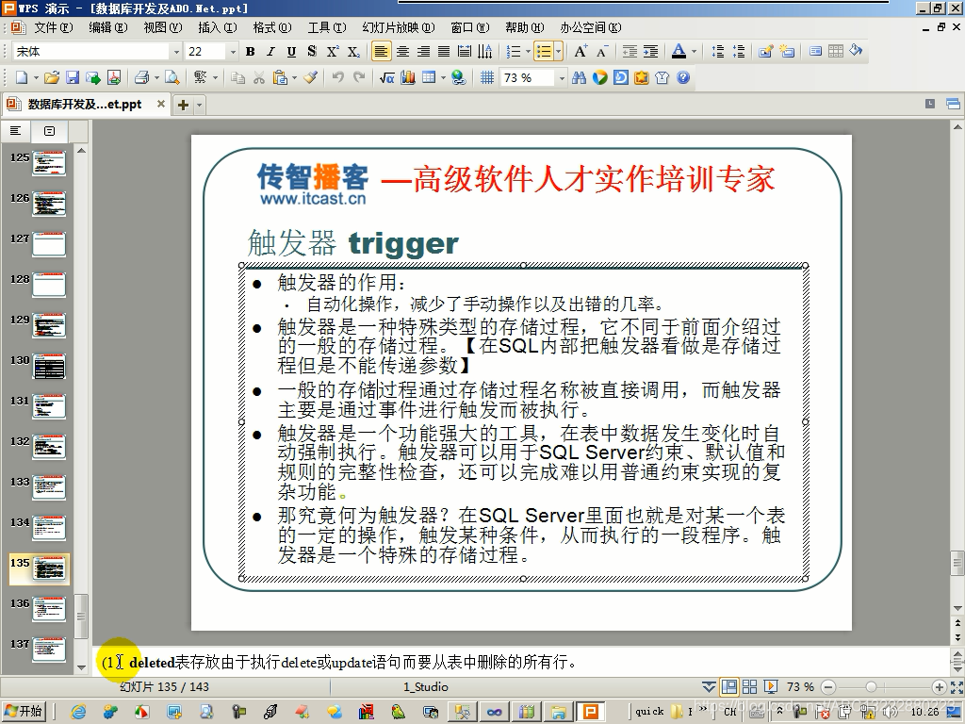Start slideshow from status bar icon
The width and height of the screenshot is (965, 724).
tap(770, 686)
